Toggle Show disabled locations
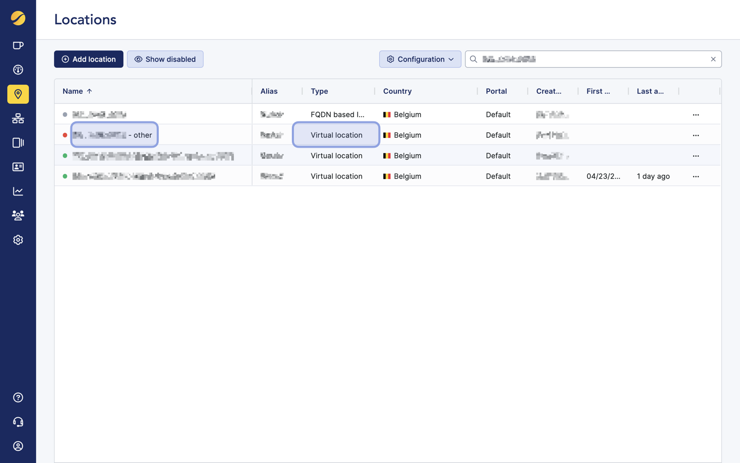 point(165,59)
